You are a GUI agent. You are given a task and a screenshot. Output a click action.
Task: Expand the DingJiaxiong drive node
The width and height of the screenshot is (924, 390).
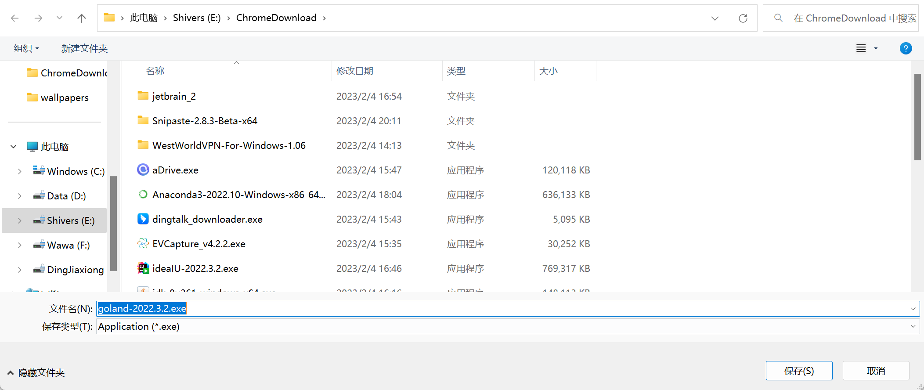coord(19,270)
